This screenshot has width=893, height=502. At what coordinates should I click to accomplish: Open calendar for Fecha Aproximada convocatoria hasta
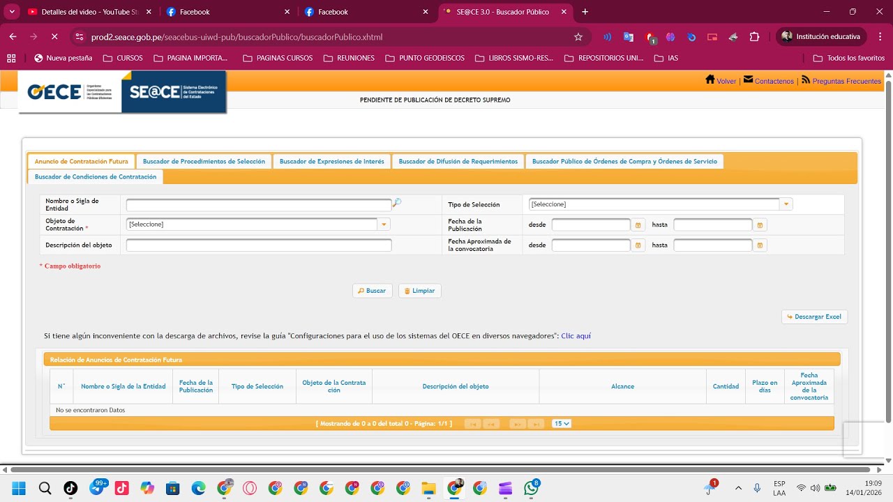click(x=760, y=245)
